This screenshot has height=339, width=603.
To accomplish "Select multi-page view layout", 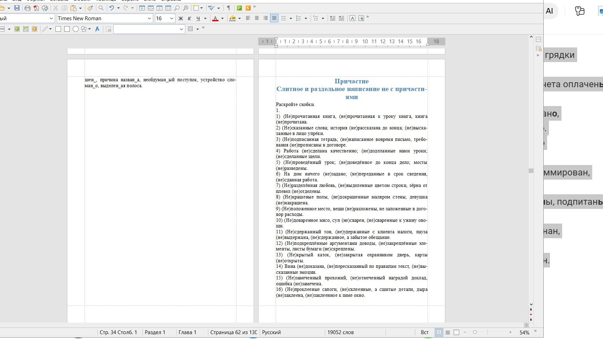I will [448, 332].
